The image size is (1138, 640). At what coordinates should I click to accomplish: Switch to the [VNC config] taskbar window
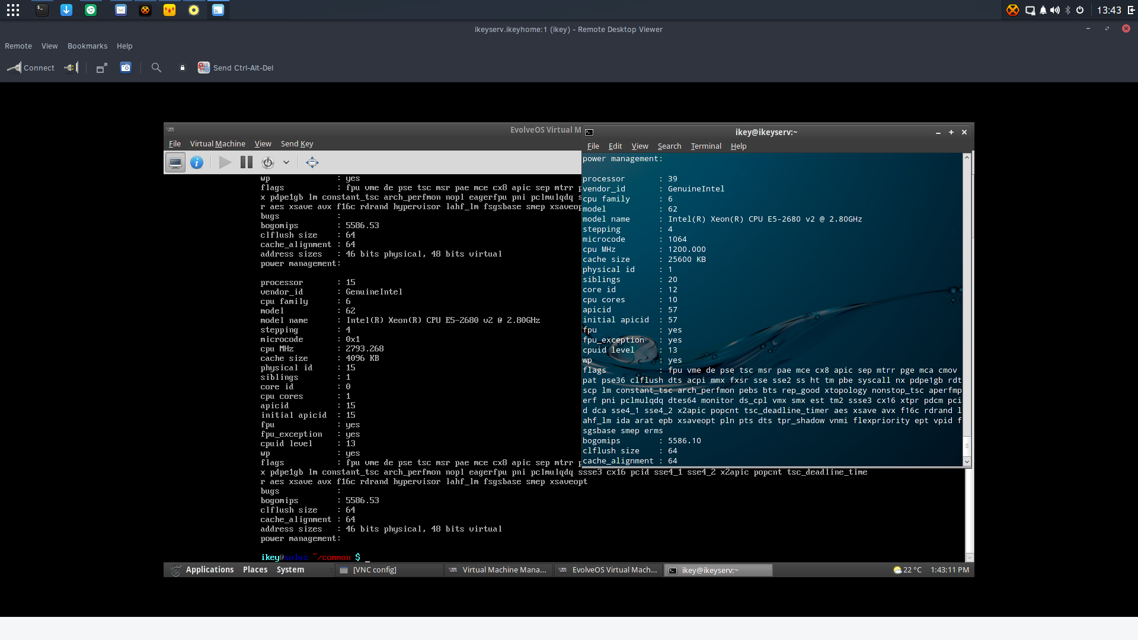(x=389, y=570)
